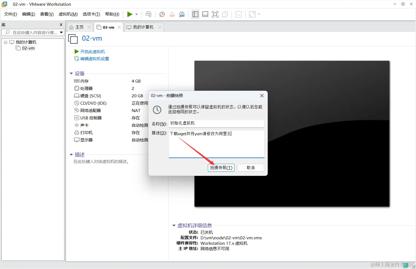Close the 主页 tab

(89, 27)
